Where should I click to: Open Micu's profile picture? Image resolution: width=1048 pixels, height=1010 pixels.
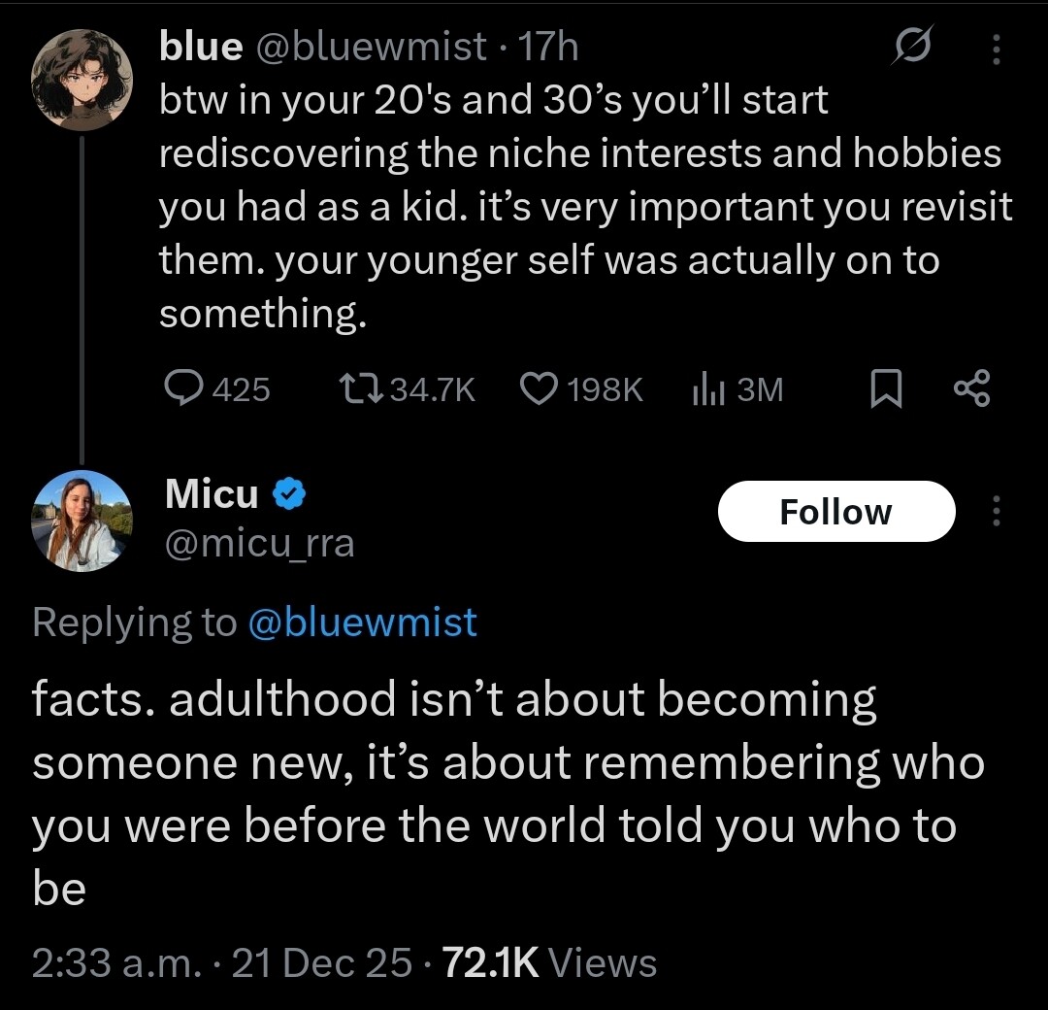tap(82, 521)
